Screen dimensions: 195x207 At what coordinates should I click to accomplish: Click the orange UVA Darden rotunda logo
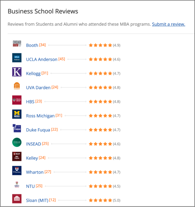(x=17, y=86)
